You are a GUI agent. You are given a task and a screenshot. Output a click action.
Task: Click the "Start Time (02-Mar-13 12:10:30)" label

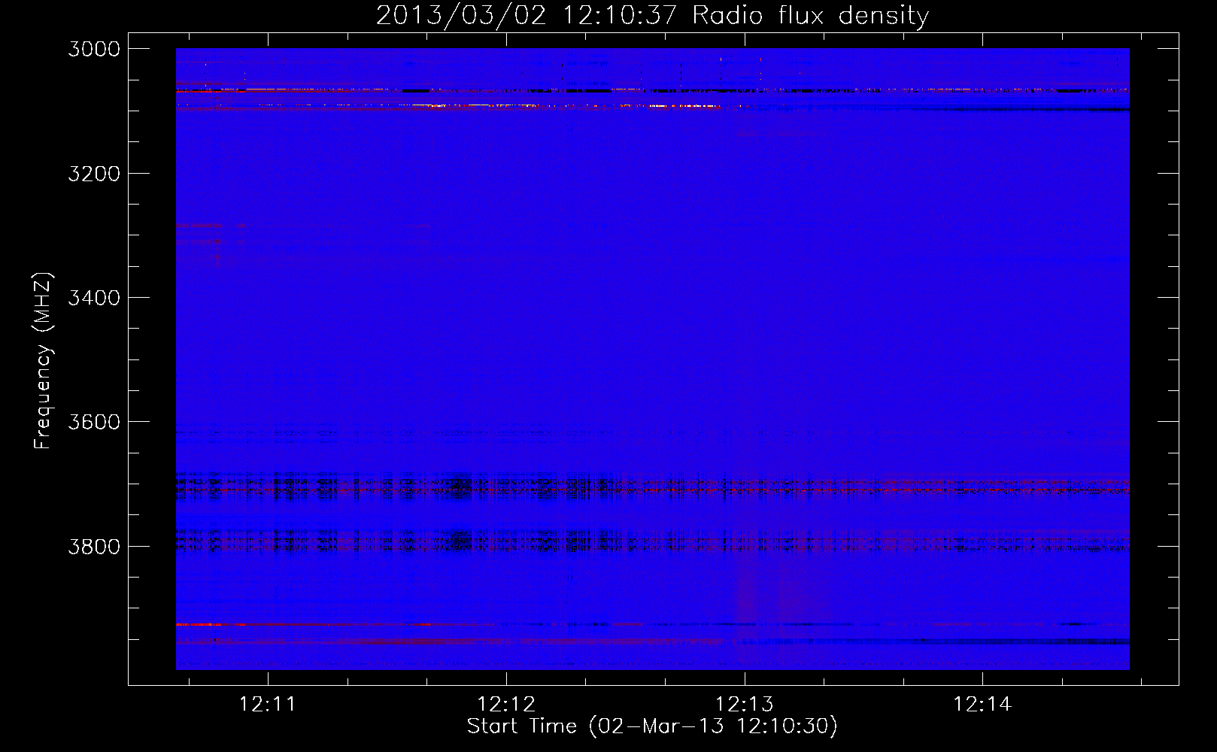[652, 726]
